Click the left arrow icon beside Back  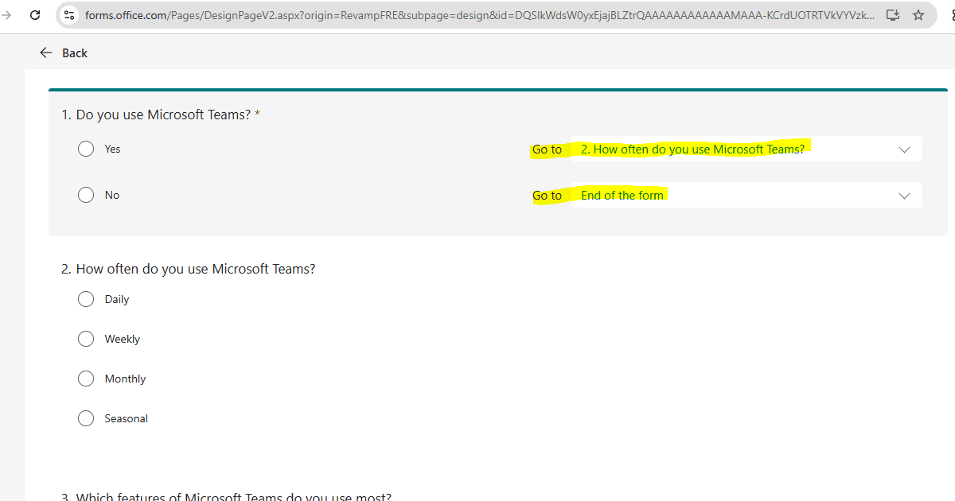[x=45, y=52]
